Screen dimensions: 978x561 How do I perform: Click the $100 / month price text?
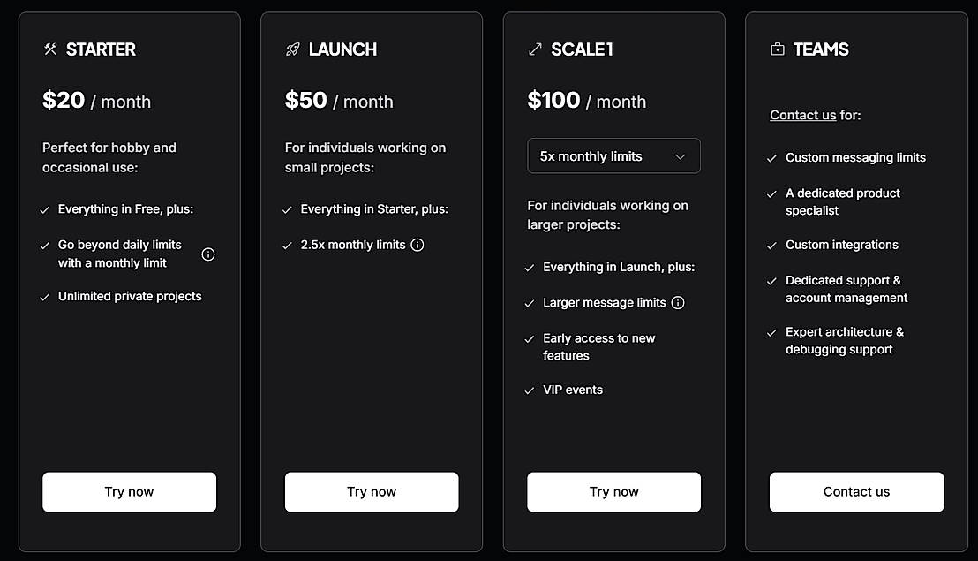[x=586, y=101]
